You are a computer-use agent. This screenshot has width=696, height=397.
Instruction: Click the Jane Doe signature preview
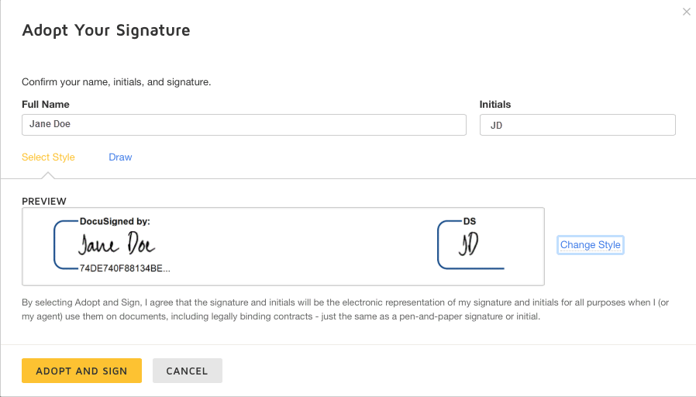pos(116,244)
